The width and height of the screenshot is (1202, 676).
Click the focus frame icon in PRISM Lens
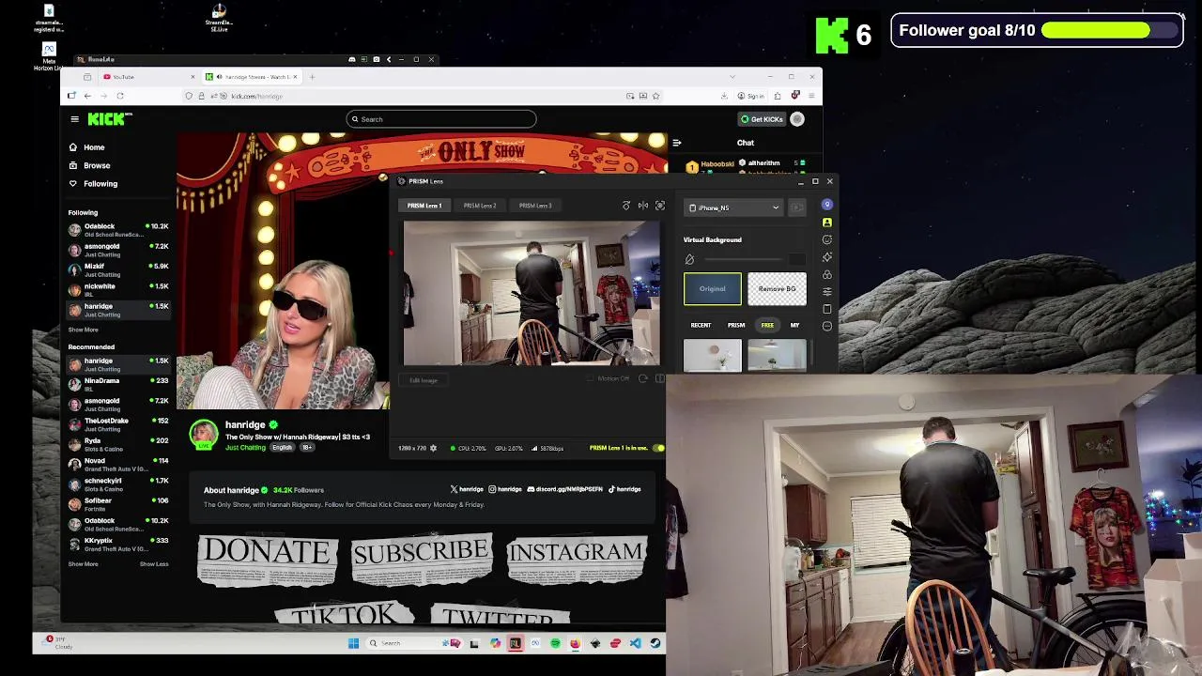pos(660,206)
